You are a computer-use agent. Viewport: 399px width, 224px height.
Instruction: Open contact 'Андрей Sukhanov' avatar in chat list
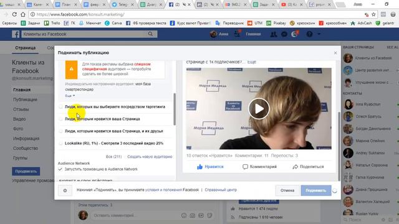tap(348, 153)
